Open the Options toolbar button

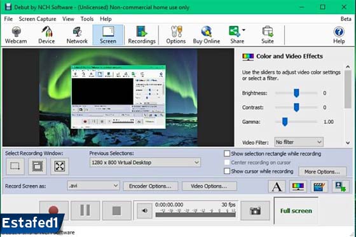pos(176,35)
